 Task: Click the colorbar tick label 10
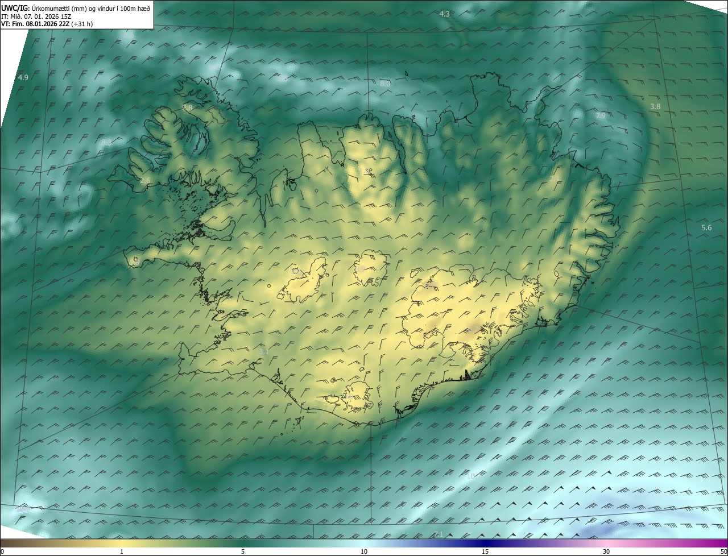(x=364, y=551)
